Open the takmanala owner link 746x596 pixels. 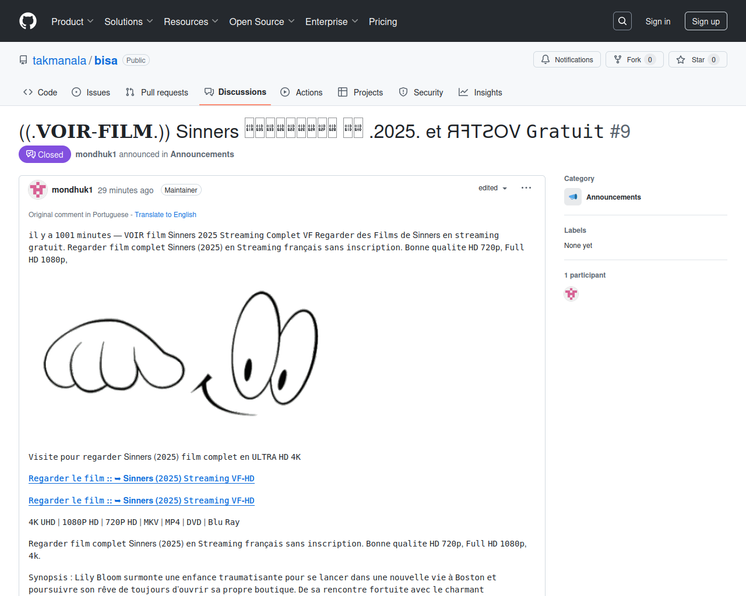(59, 61)
